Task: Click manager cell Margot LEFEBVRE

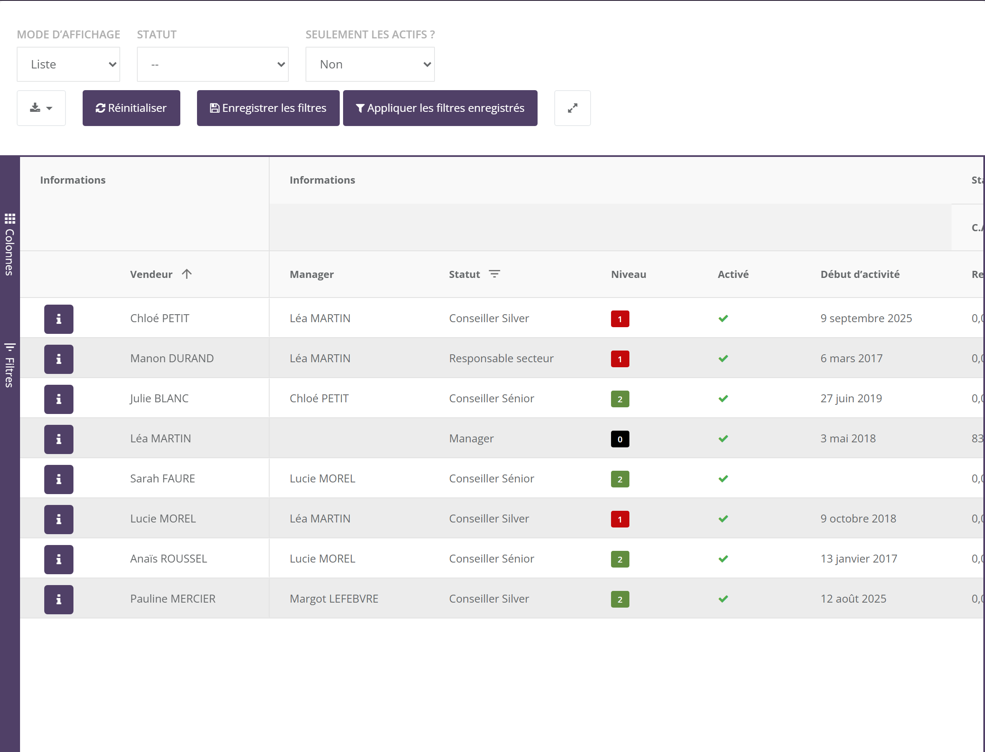Action: [334, 599]
